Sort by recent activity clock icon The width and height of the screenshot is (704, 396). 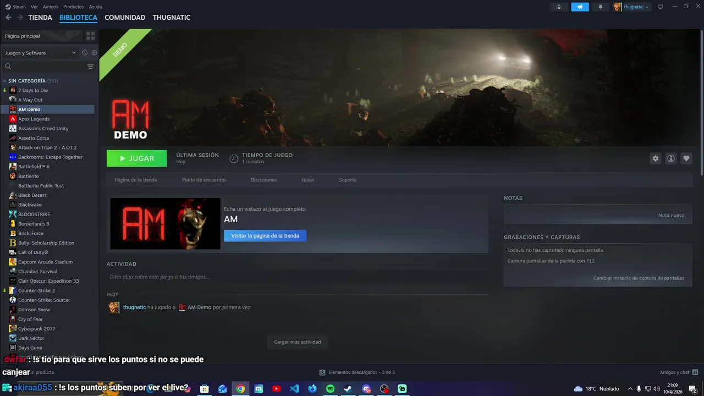(x=85, y=53)
